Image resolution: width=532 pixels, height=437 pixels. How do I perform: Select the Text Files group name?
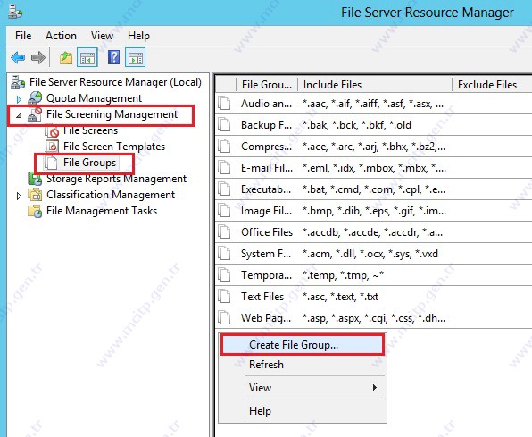tap(262, 297)
